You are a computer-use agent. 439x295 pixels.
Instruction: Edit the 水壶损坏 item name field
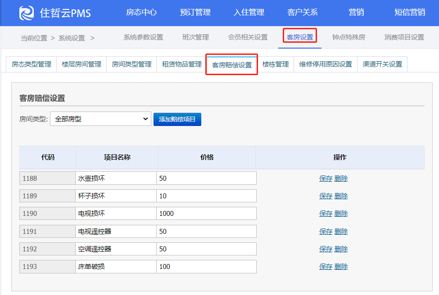[x=116, y=179]
